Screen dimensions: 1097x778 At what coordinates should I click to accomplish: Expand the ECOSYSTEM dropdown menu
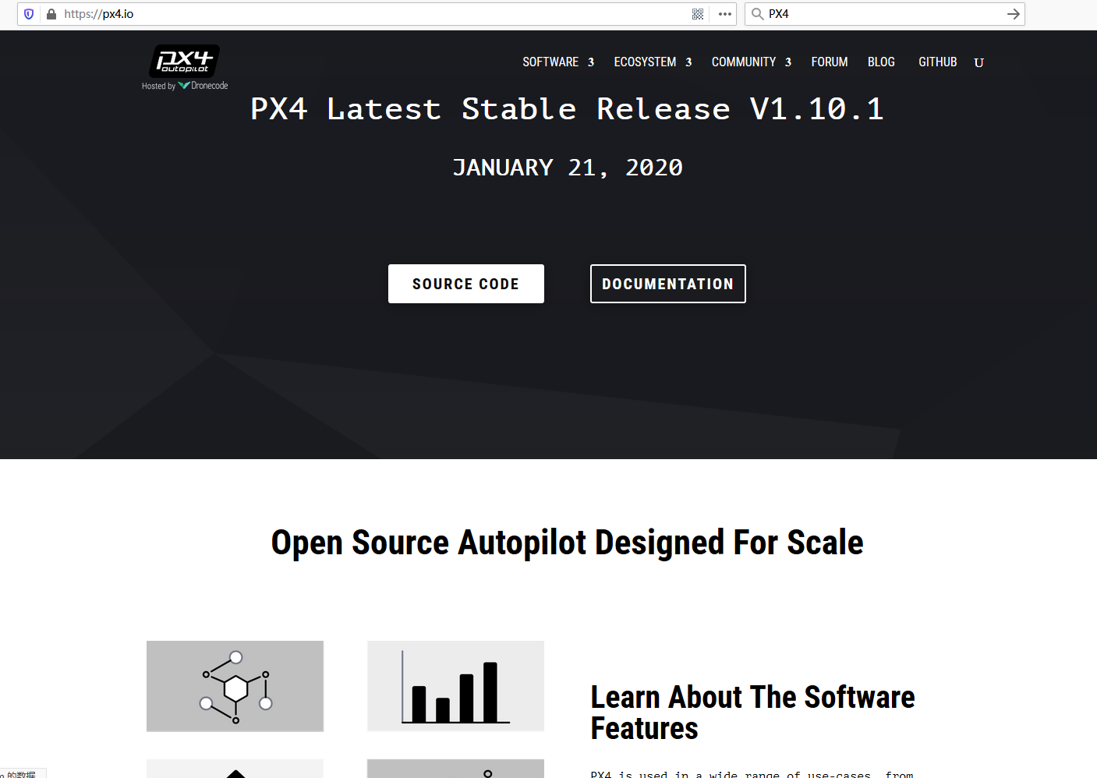(653, 62)
